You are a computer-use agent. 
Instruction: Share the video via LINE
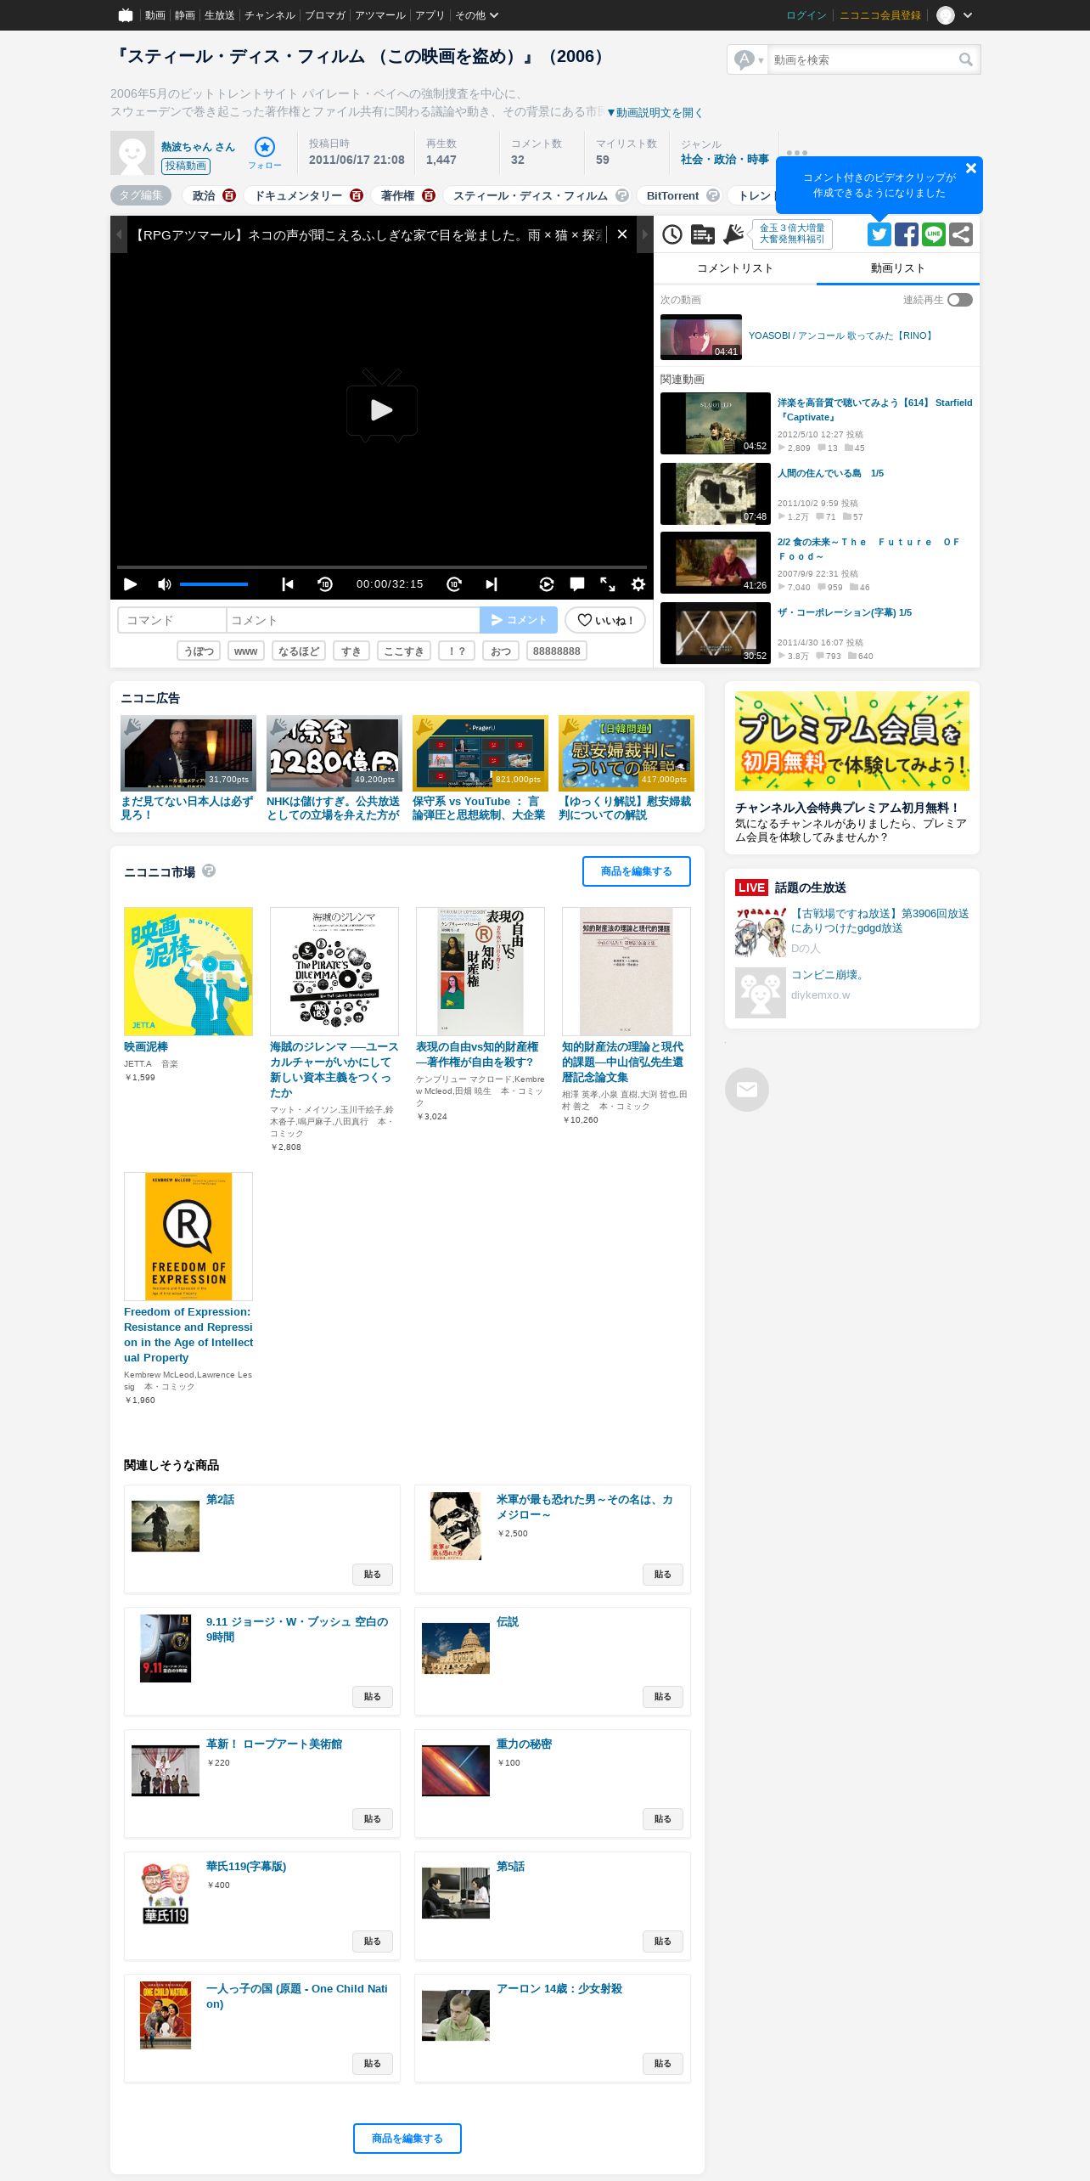(934, 234)
